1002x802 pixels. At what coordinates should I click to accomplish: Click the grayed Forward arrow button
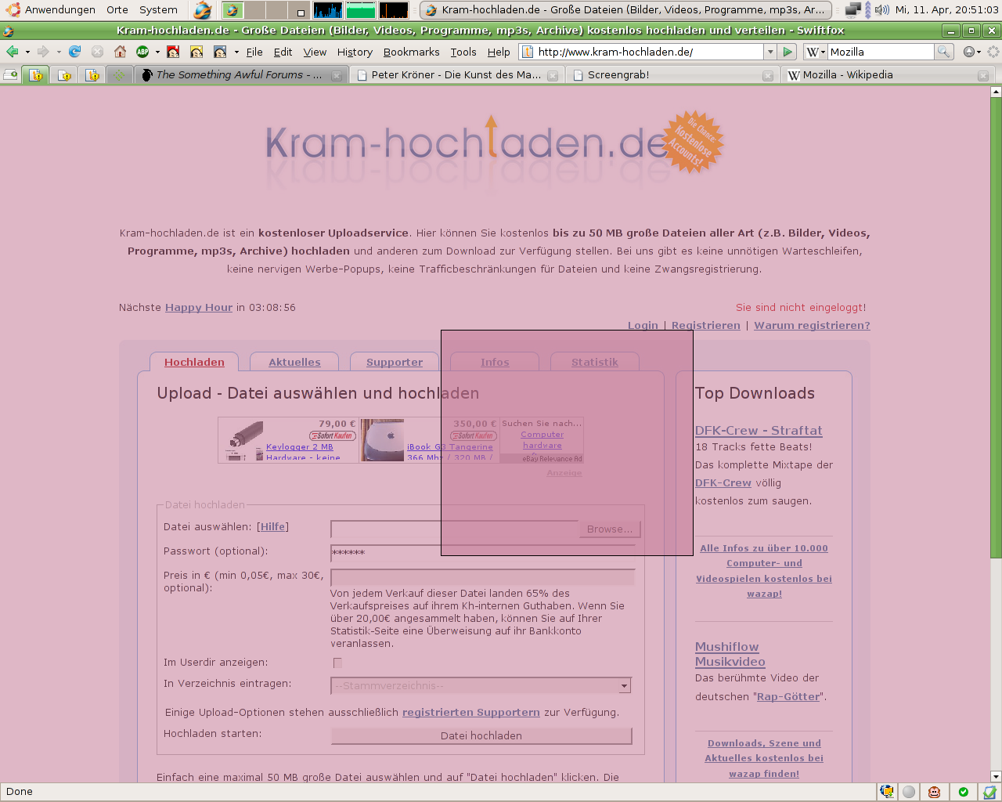click(43, 52)
